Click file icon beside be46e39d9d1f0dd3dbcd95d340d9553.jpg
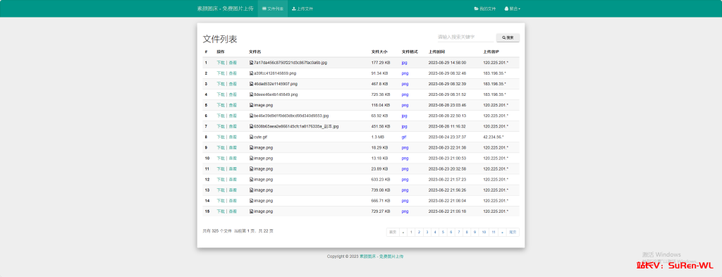The height and width of the screenshot is (277, 722). (x=252, y=116)
